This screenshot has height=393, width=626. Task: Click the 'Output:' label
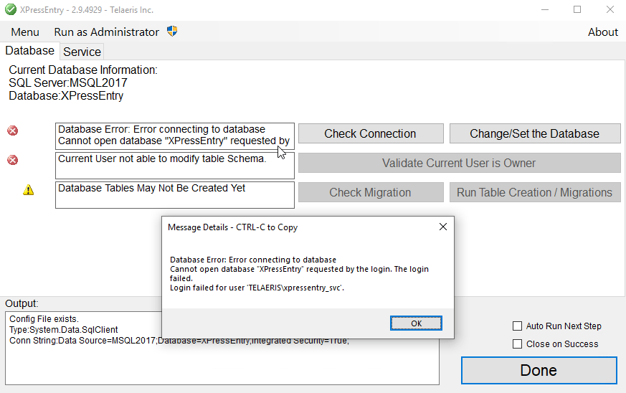coord(22,303)
